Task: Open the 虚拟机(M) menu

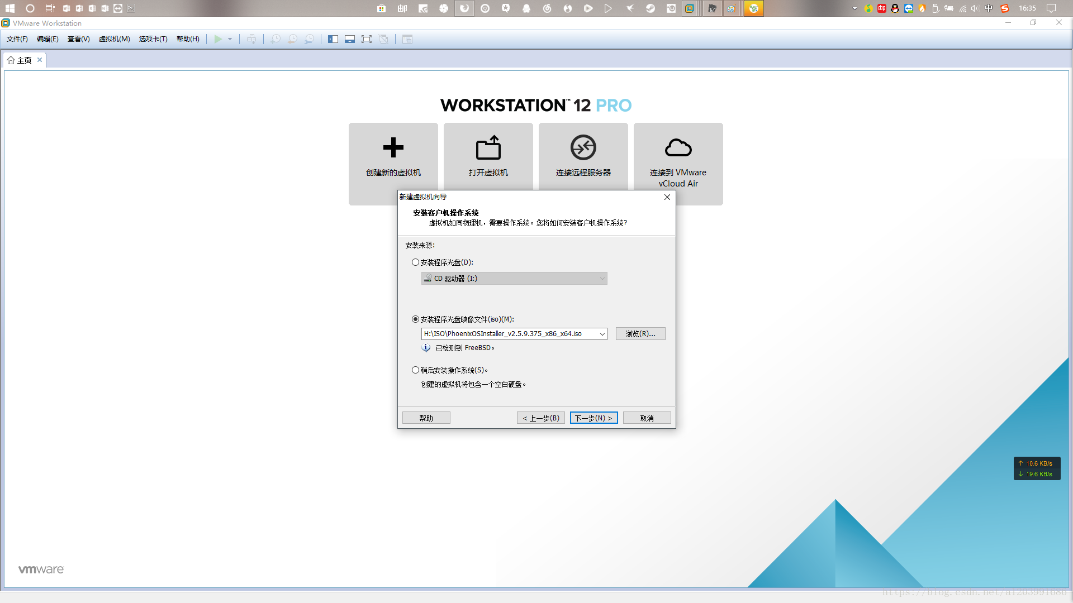Action: [114, 39]
